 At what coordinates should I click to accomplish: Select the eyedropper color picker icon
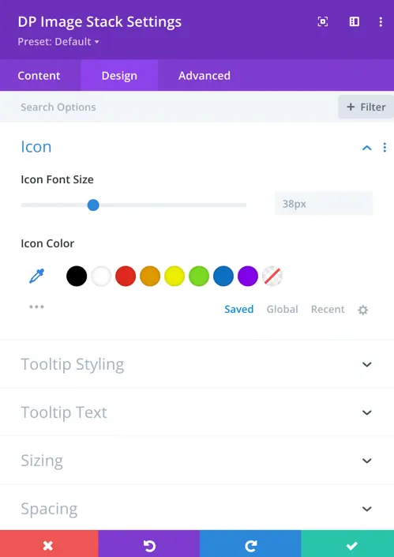click(36, 276)
